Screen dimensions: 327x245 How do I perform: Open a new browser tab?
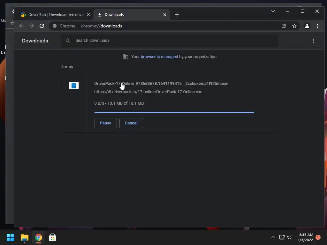[x=177, y=15]
